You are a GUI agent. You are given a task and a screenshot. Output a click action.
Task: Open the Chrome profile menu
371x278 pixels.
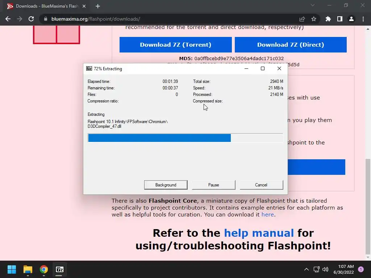point(351,19)
